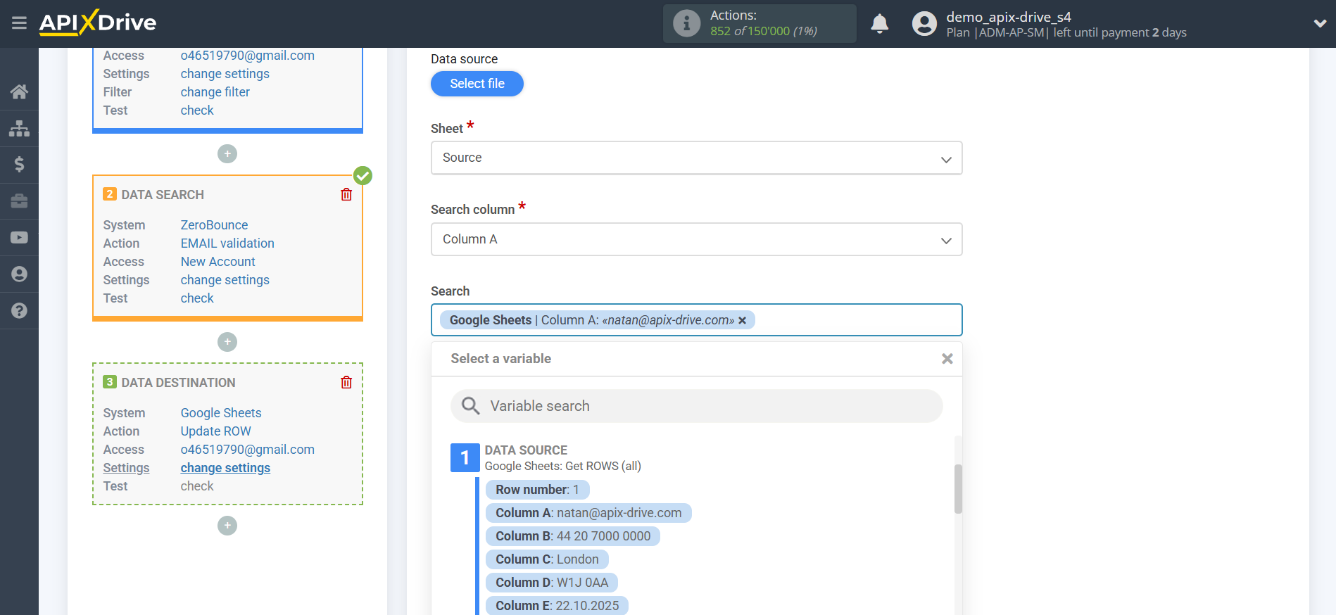Open the Home sidebar icon
1336x615 pixels.
[x=19, y=91]
